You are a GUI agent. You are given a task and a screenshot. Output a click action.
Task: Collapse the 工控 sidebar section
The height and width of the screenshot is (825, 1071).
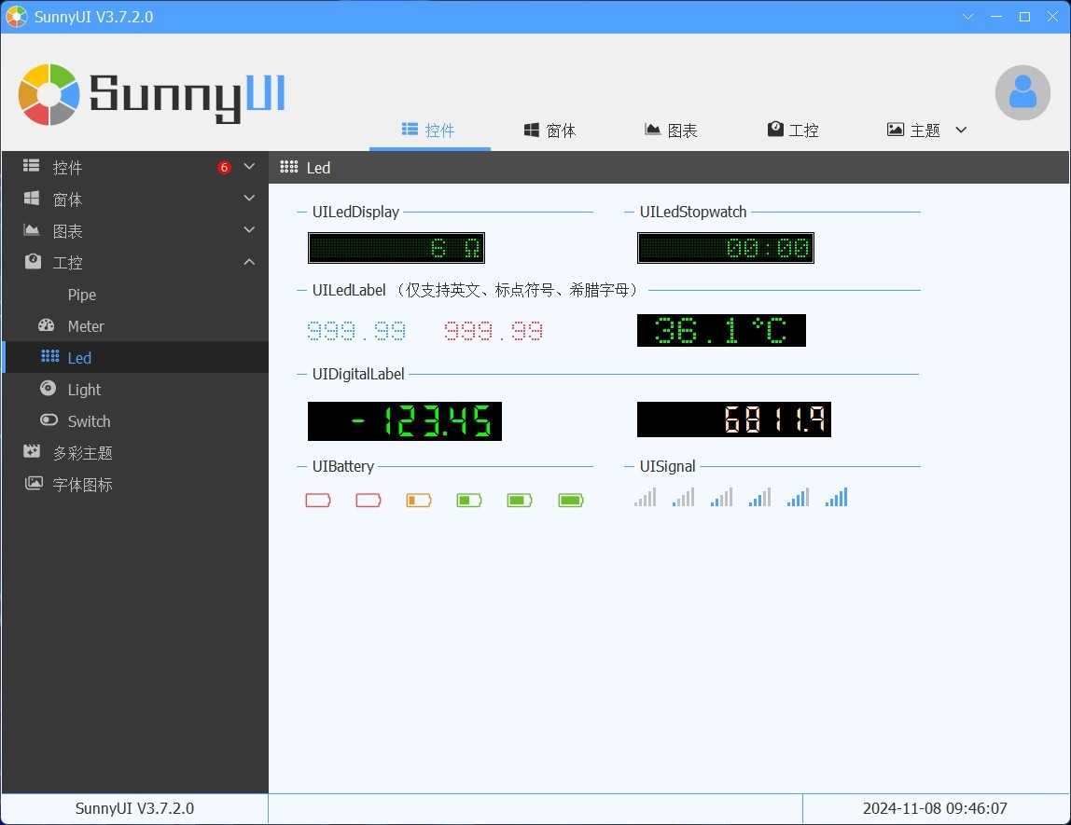coord(249,262)
